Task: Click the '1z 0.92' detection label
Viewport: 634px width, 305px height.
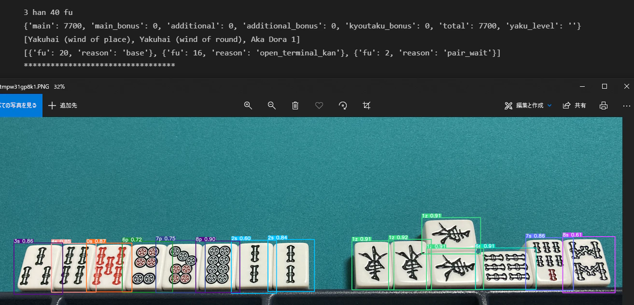Action: point(398,238)
